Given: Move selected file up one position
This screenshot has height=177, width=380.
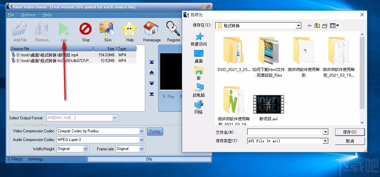Looking at the screenshot, I should coord(152,73).
